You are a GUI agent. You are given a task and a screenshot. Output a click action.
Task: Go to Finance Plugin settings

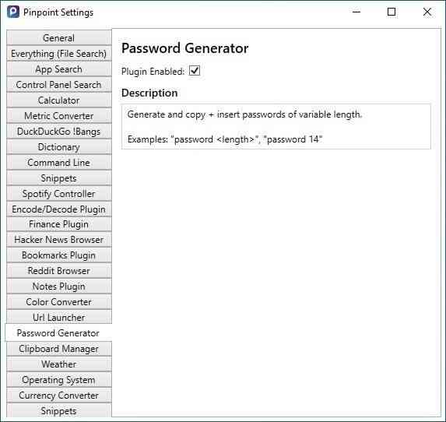tap(59, 224)
